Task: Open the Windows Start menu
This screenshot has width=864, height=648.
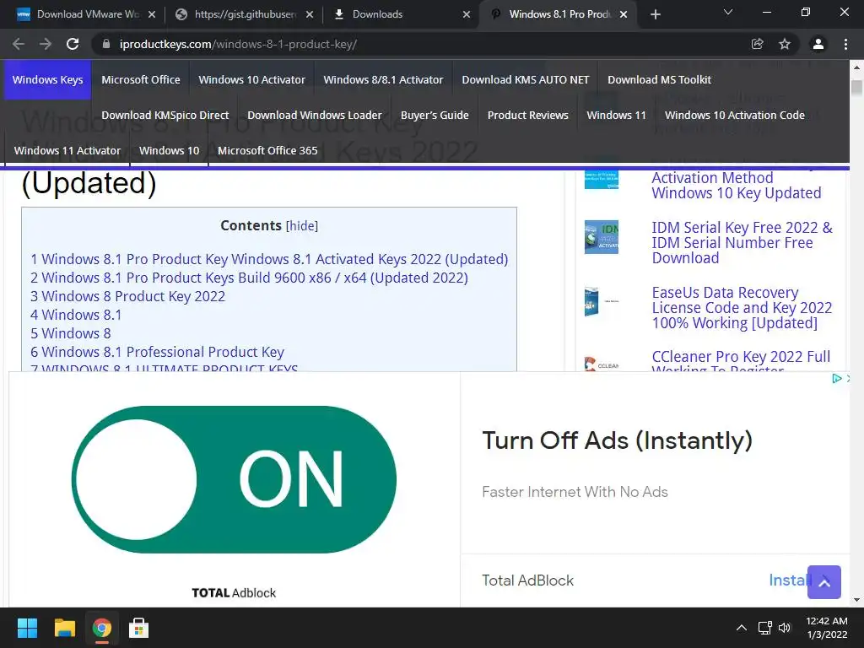Action: pos(27,628)
